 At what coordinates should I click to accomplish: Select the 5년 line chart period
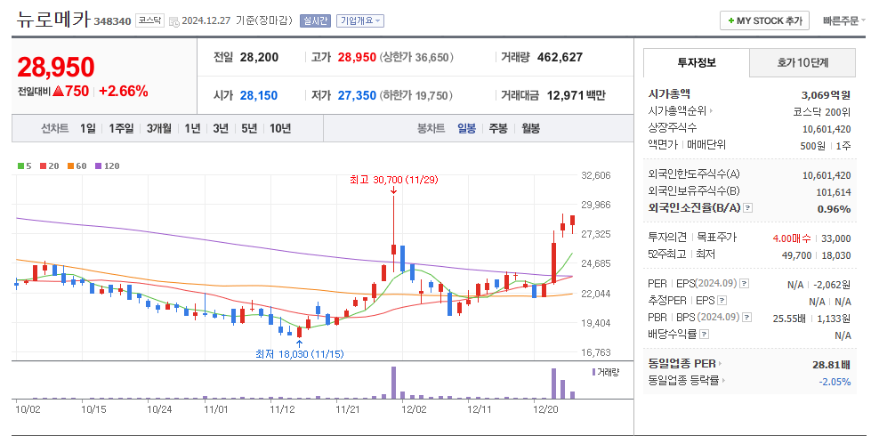249,128
